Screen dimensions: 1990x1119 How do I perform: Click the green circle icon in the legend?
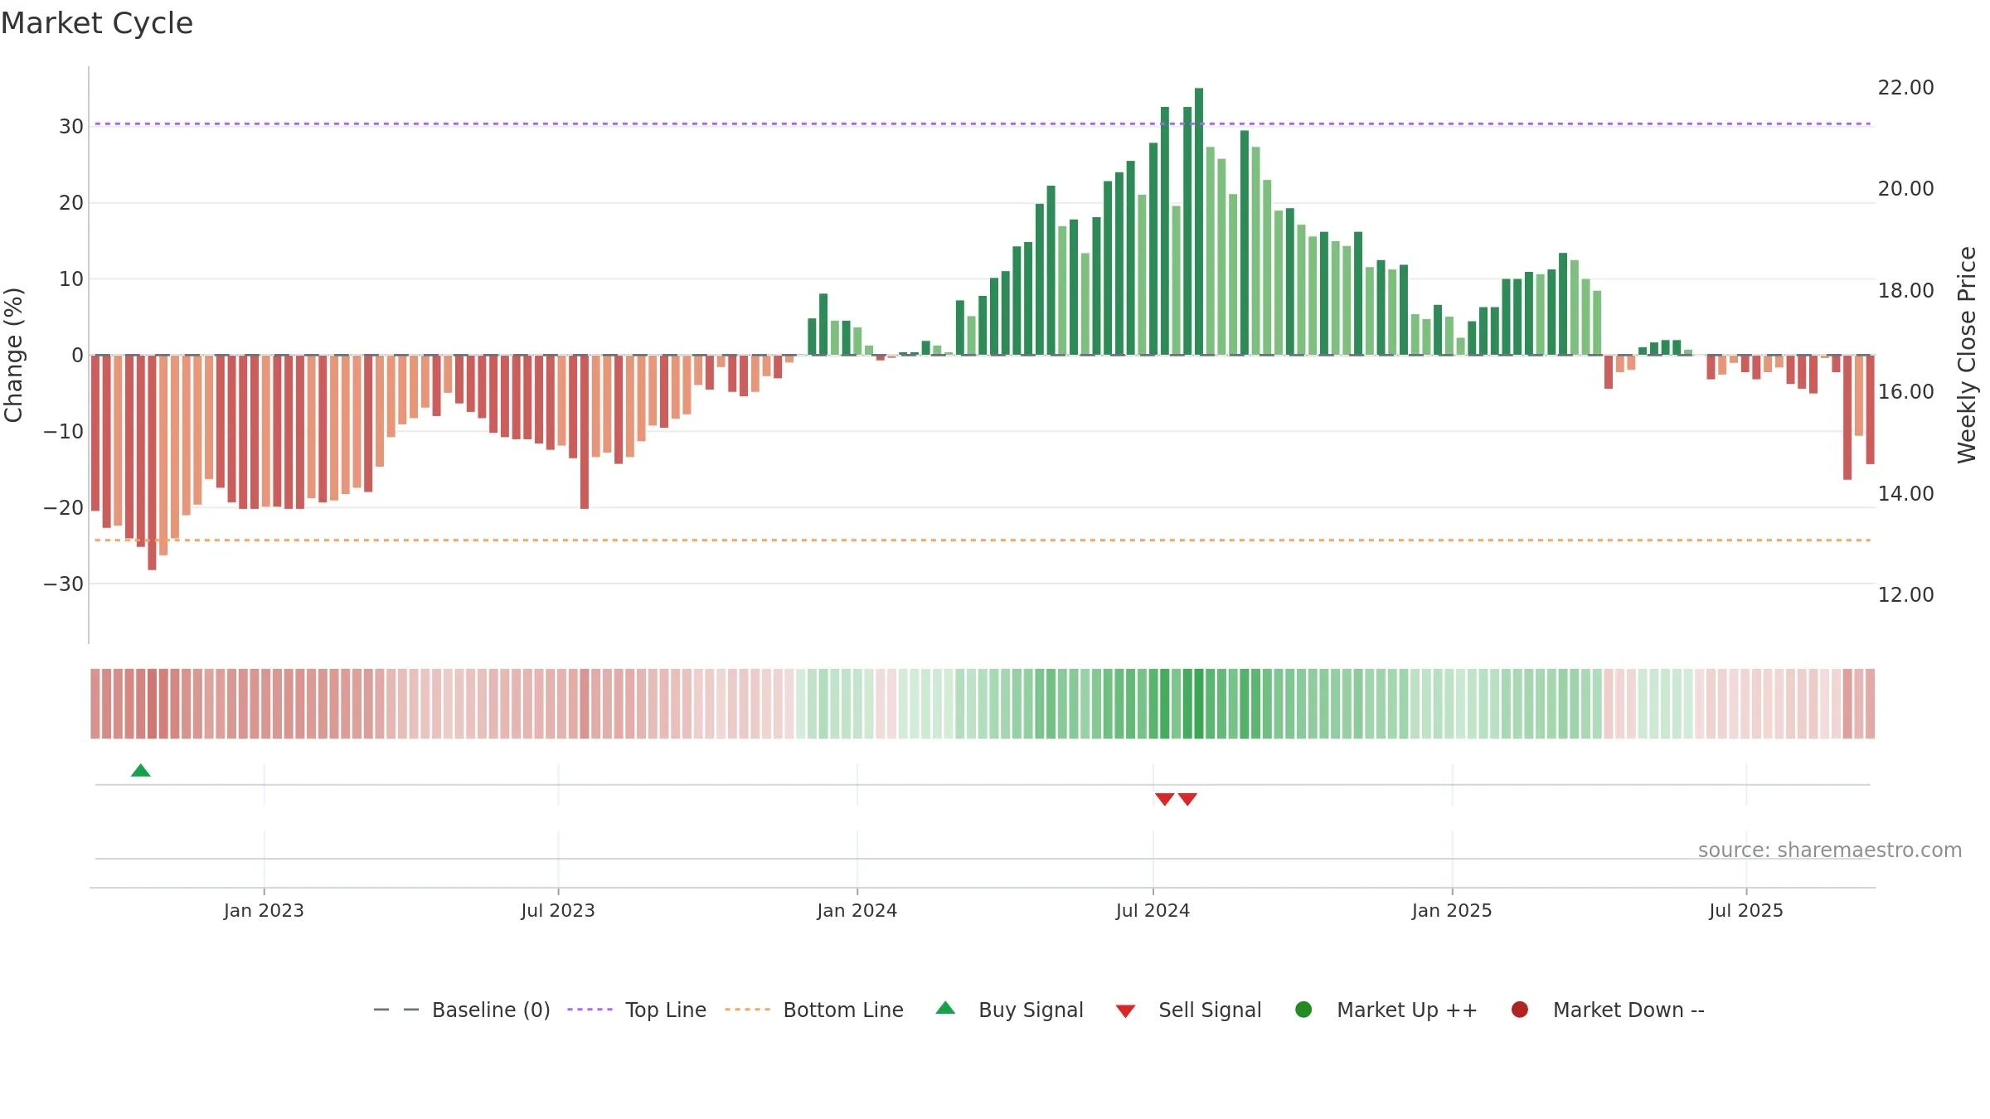click(1303, 1010)
